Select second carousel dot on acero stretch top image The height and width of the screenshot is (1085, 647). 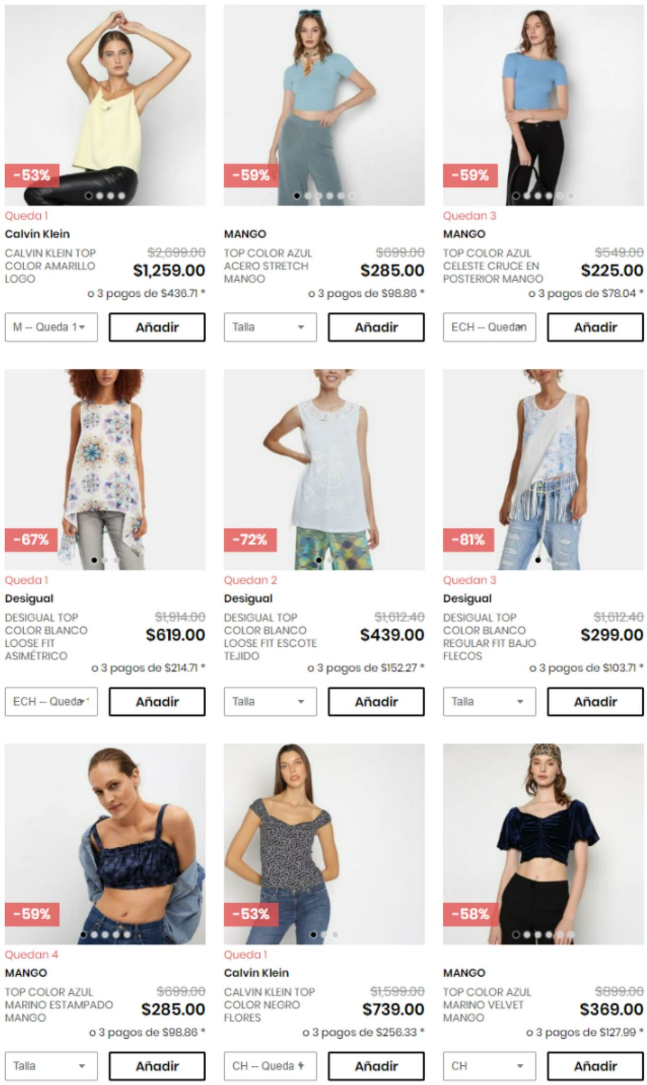[x=308, y=196]
